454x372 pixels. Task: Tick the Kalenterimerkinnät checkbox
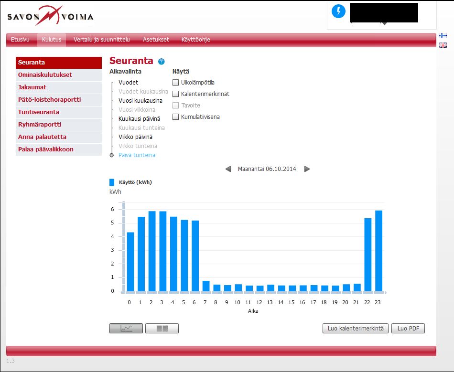pos(175,94)
